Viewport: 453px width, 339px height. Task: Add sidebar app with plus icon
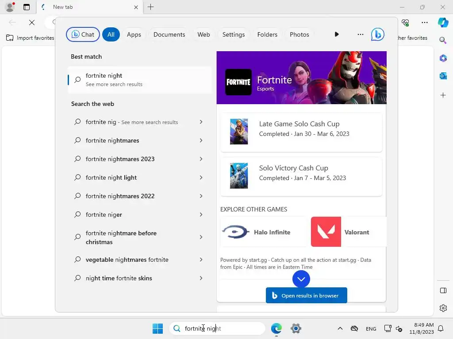[443, 95]
